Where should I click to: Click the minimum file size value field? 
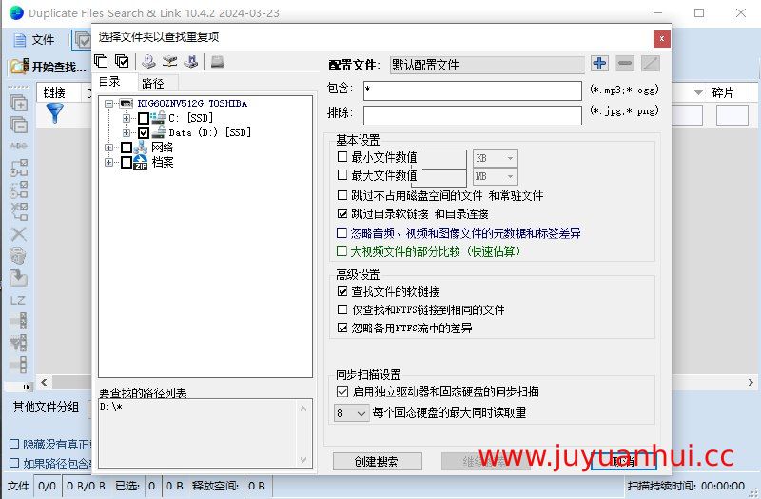pyautogui.click(x=439, y=158)
